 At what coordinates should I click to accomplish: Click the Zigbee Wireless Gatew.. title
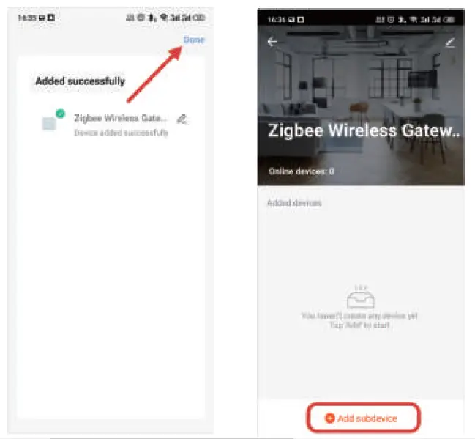click(x=364, y=130)
